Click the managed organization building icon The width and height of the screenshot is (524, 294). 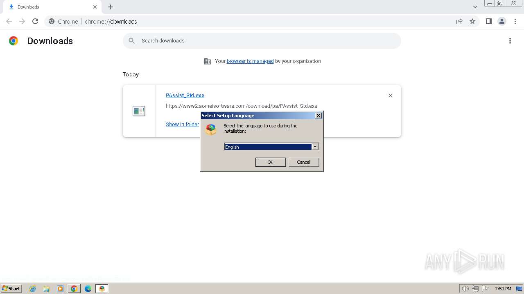tap(208, 61)
